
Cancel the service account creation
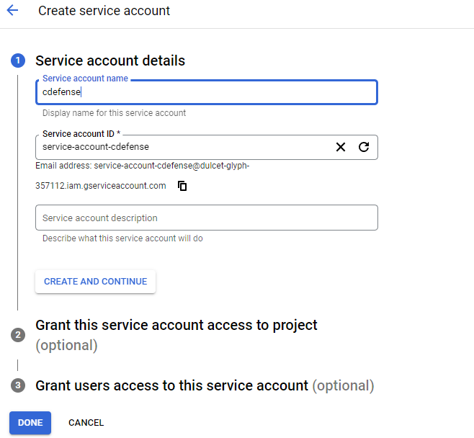pos(86,423)
